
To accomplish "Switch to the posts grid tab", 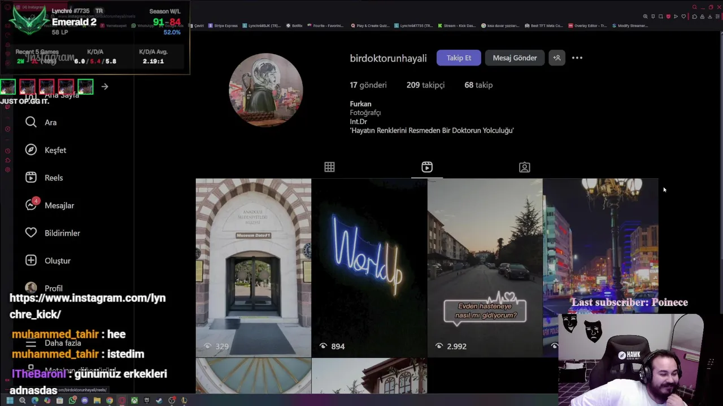I will (x=329, y=167).
